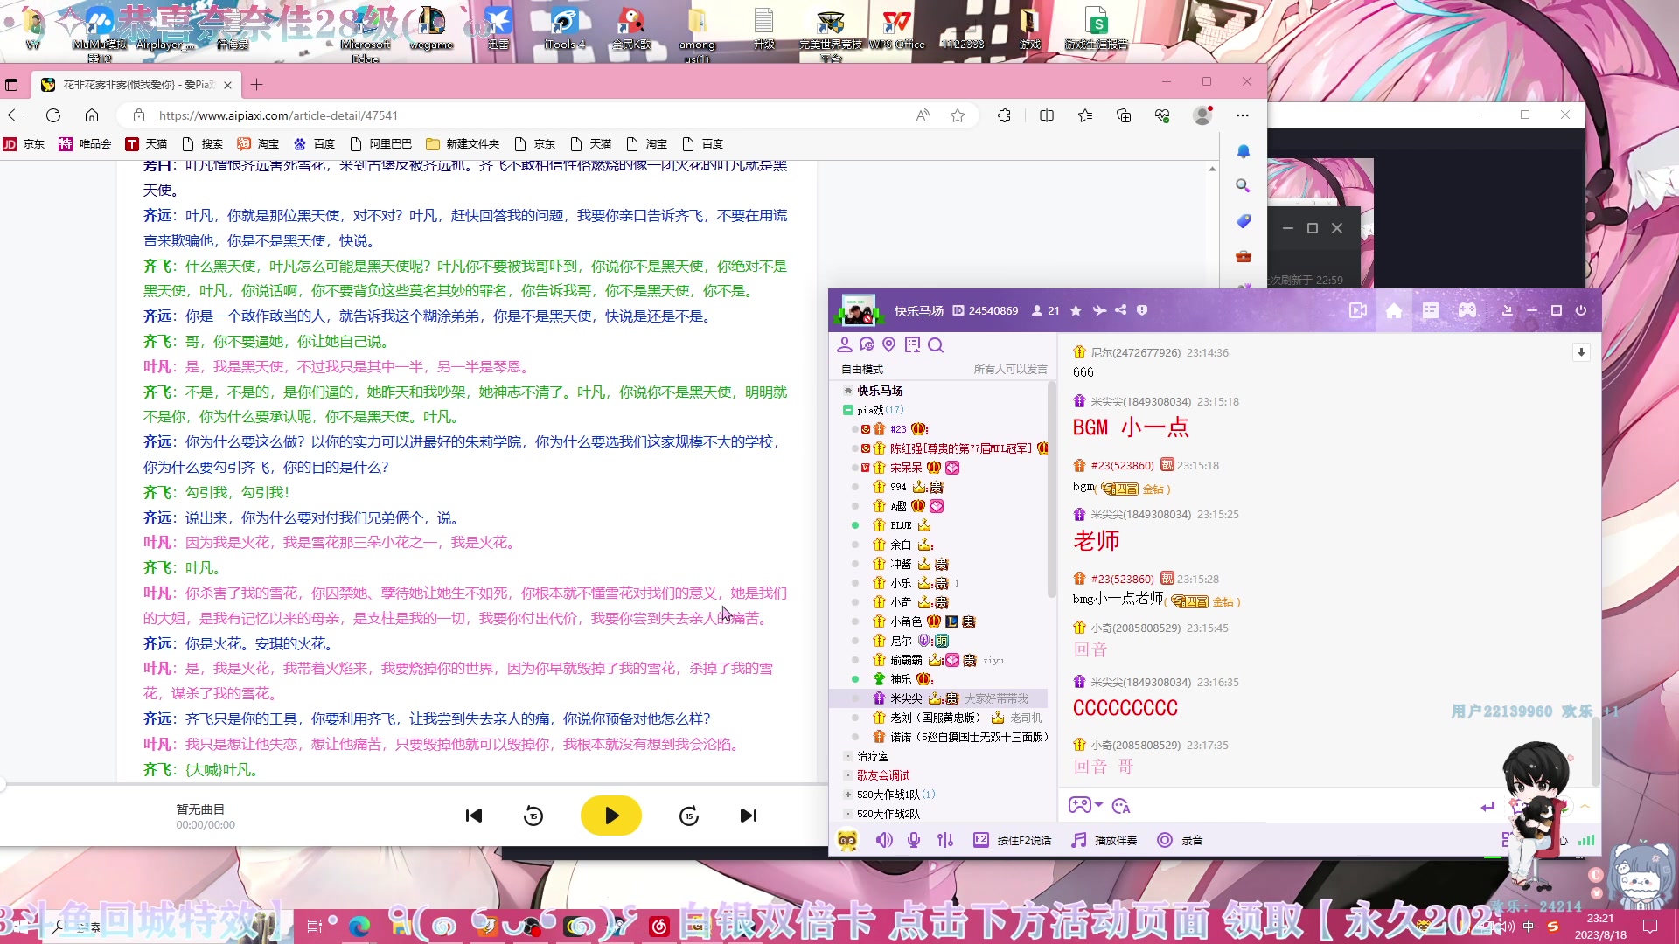This screenshot has width=1679, height=944.
Task: Open the browser home page
Action: coord(92,115)
